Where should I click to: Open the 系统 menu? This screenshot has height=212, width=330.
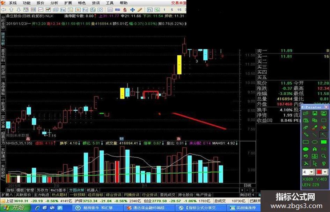click(13, 3)
